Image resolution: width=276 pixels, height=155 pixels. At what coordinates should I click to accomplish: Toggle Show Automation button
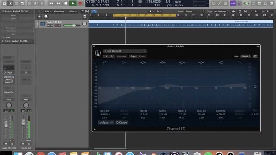point(82,12)
